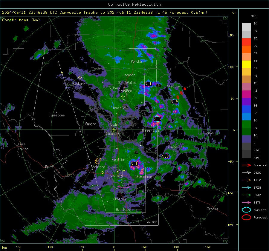Click the yellow diamond below RedDeer

click(x=123, y=97)
